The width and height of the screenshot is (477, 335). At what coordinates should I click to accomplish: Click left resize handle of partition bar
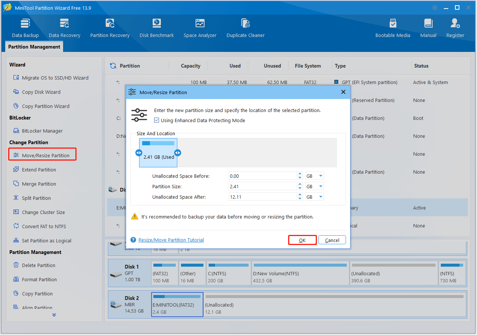coord(139,153)
